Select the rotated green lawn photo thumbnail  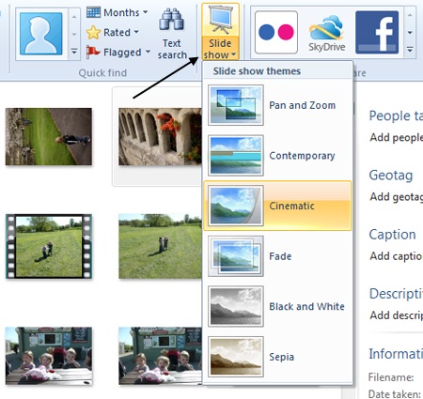point(49,136)
